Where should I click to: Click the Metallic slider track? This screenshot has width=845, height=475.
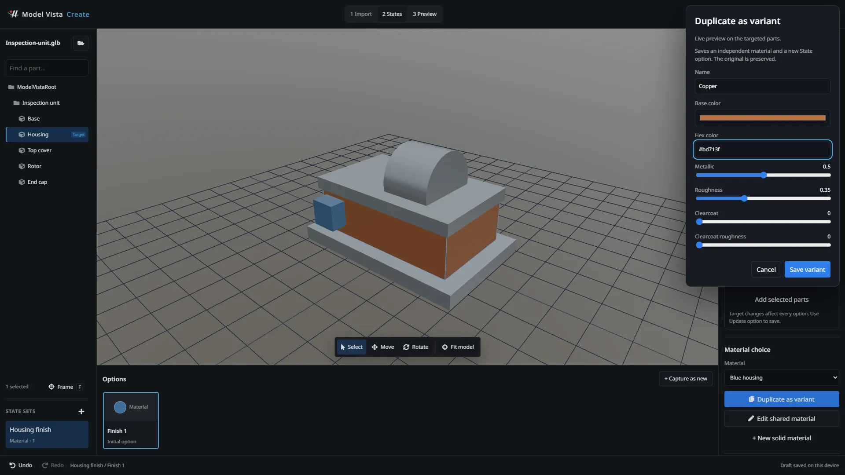[x=763, y=175]
